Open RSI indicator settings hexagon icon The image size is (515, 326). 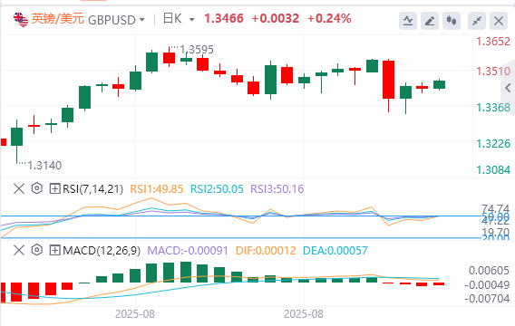click(x=37, y=188)
